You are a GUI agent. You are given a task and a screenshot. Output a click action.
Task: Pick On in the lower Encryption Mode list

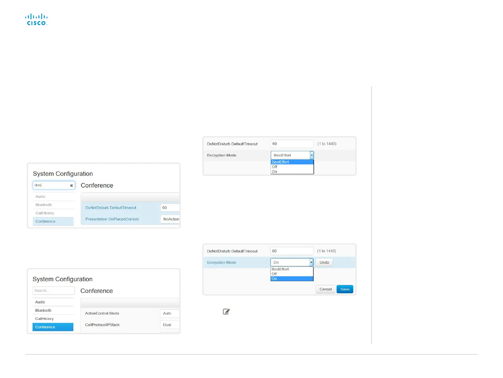(292, 279)
